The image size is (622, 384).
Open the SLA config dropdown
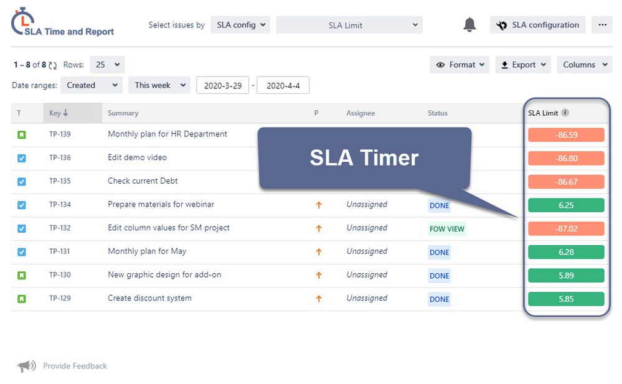pos(240,24)
